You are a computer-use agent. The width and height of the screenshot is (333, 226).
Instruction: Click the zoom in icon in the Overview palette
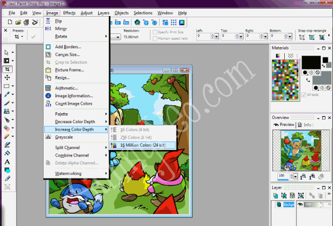coord(312,177)
